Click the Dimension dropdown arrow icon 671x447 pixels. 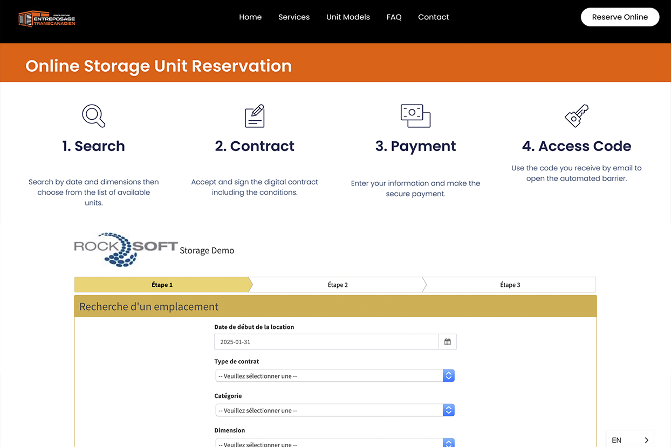(448, 443)
